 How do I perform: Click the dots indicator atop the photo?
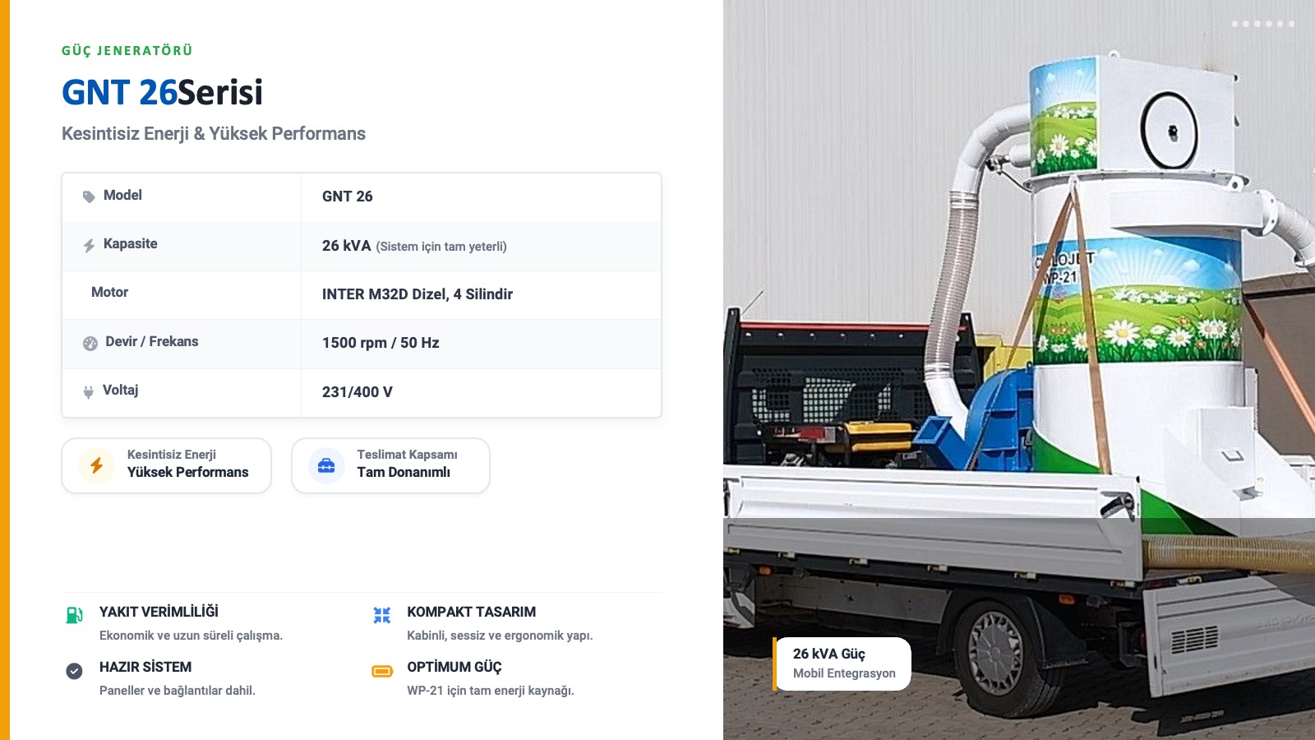pyautogui.click(x=1263, y=24)
